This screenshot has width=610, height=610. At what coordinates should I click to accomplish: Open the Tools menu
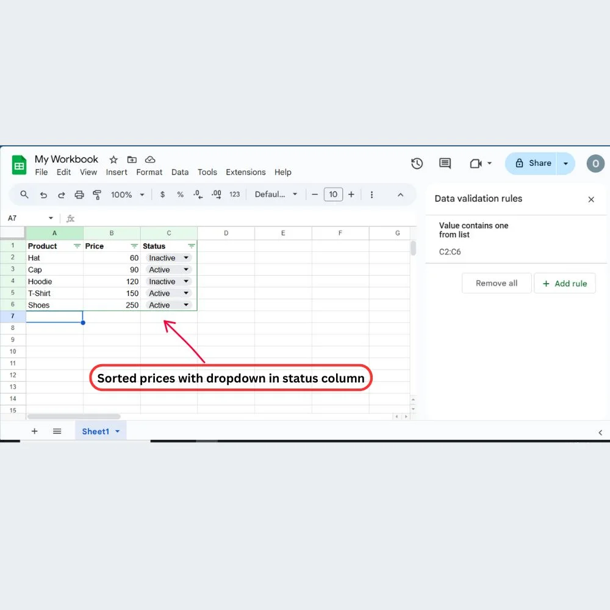(x=207, y=172)
